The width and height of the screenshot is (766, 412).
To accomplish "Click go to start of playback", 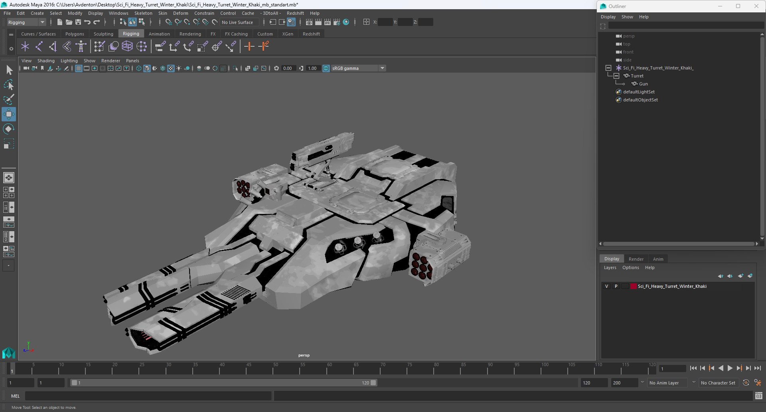I will (x=693, y=368).
